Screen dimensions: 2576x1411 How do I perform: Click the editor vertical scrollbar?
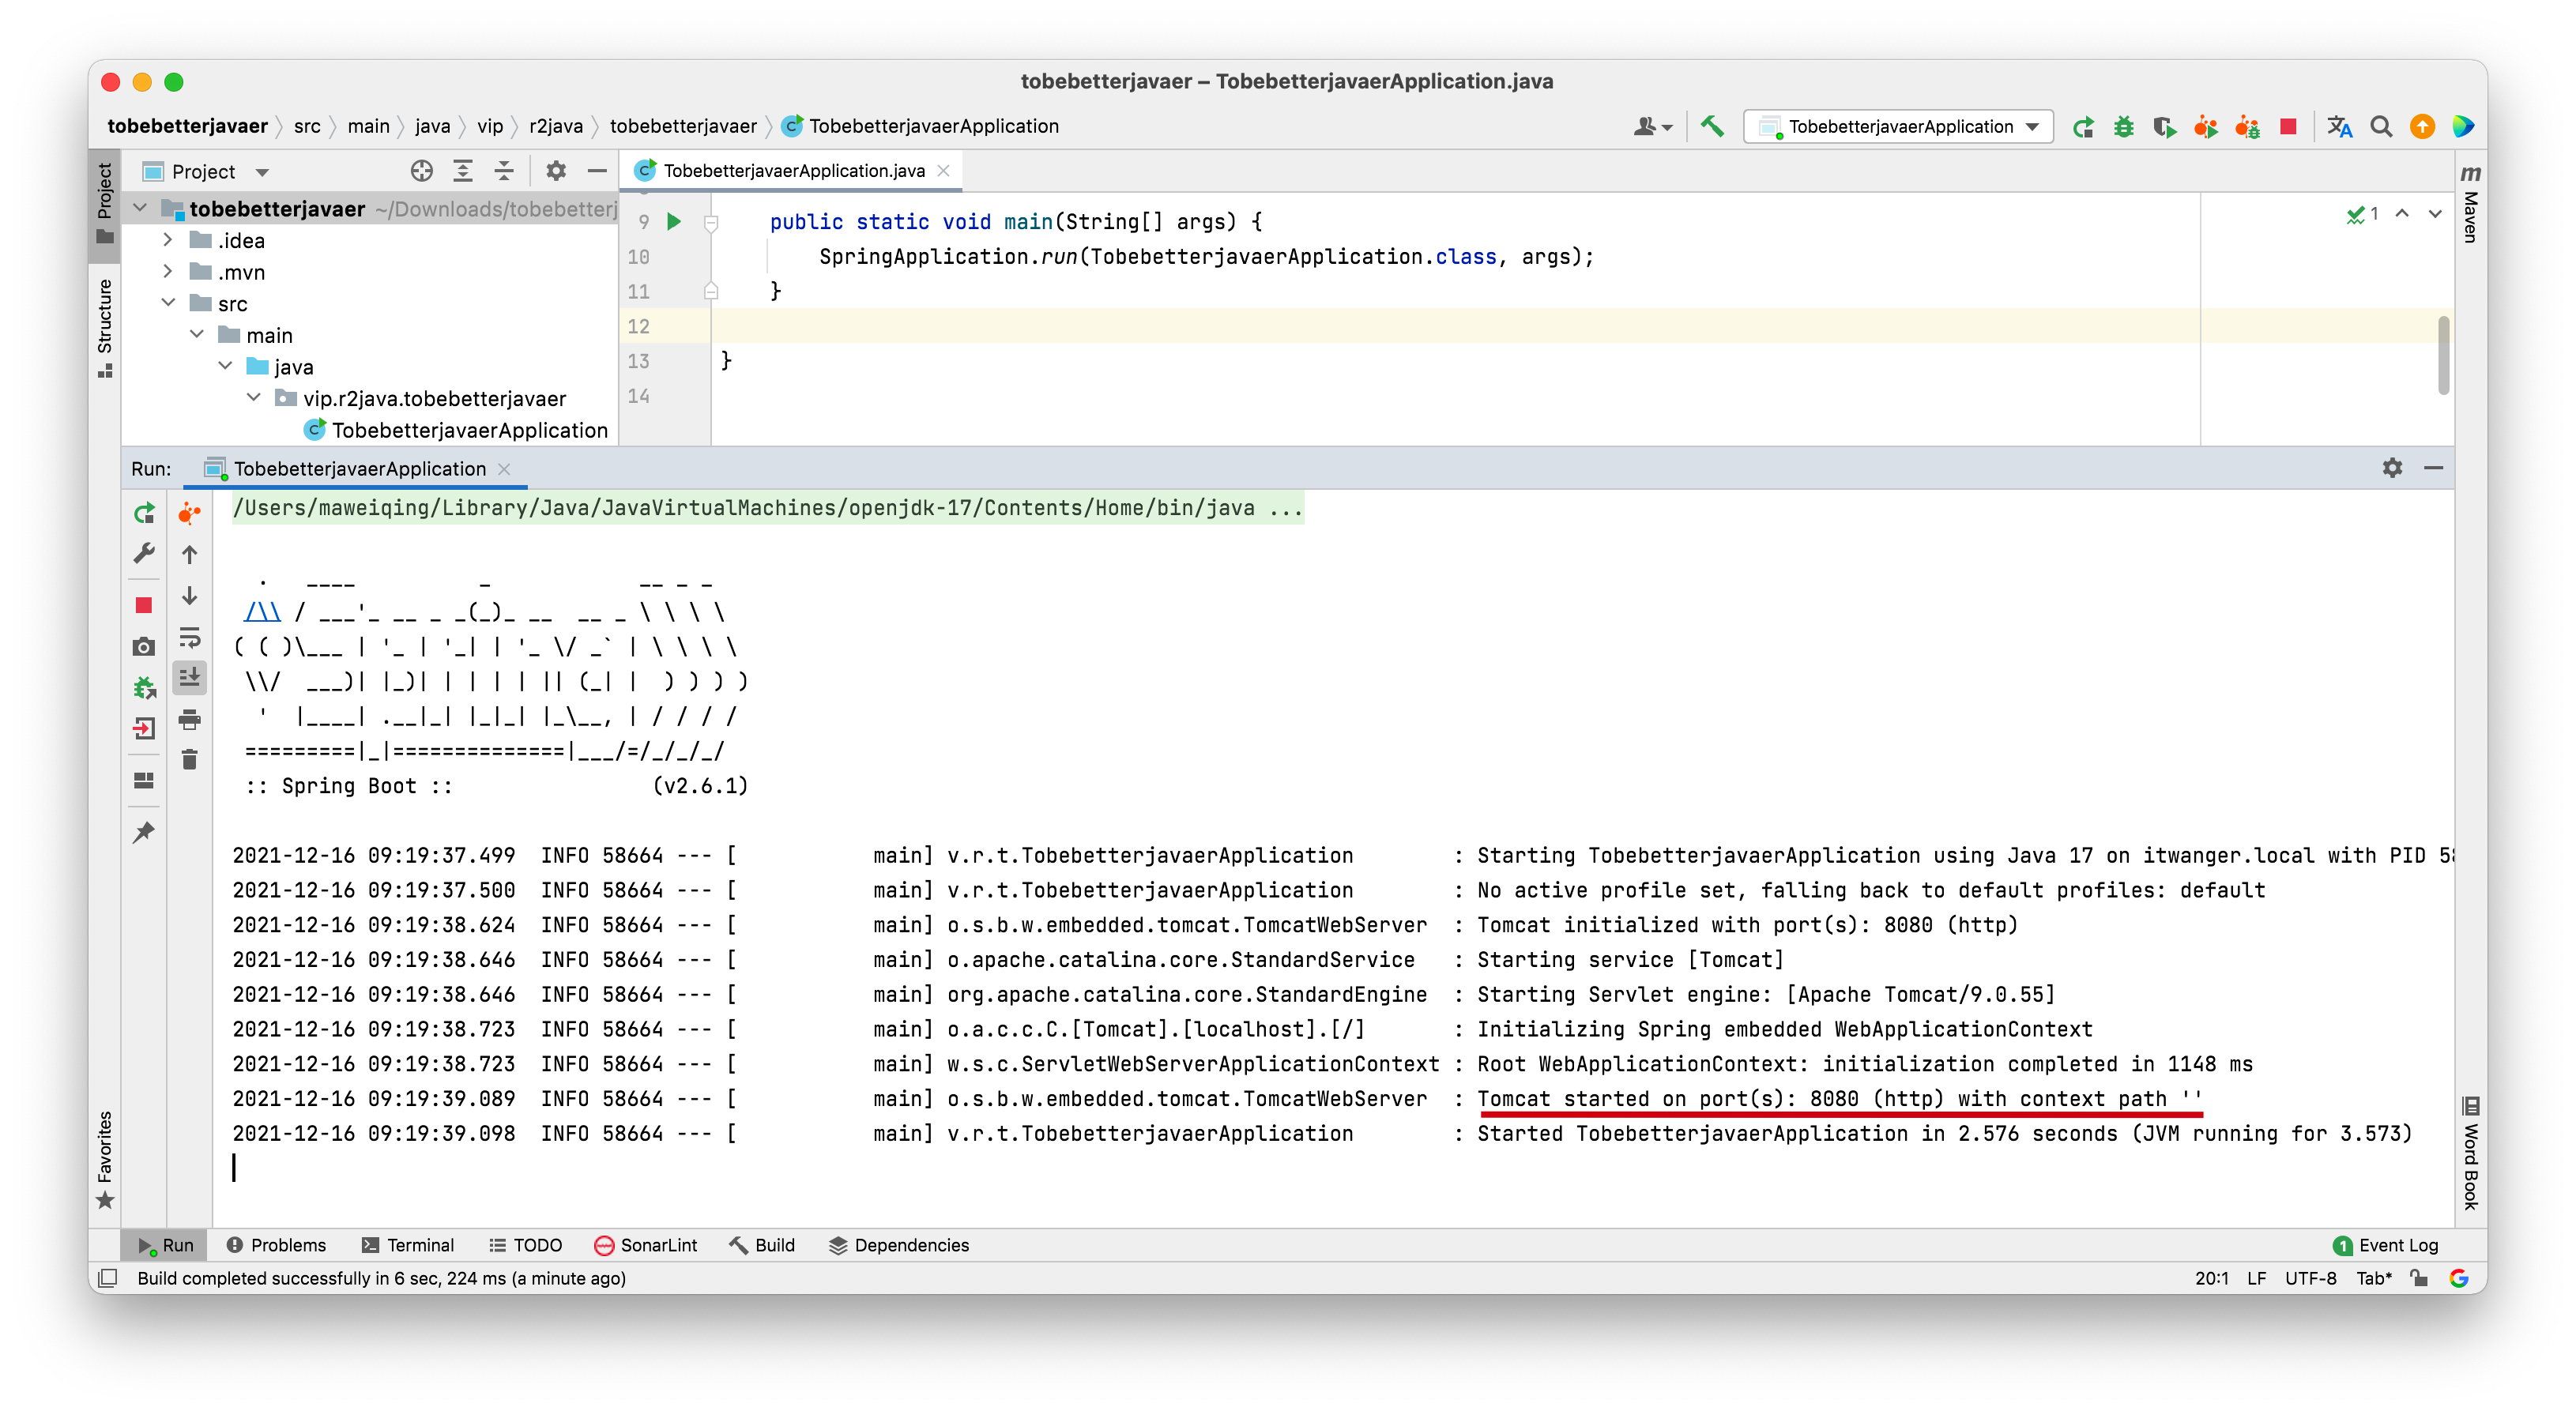tap(2443, 355)
